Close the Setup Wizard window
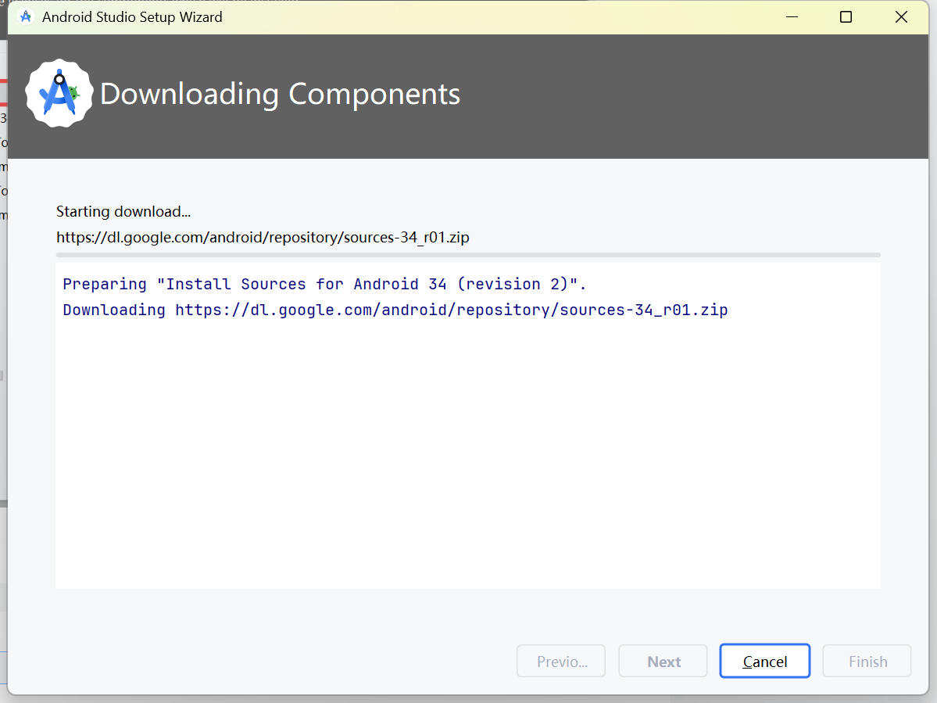The width and height of the screenshot is (937, 703). click(901, 16)
